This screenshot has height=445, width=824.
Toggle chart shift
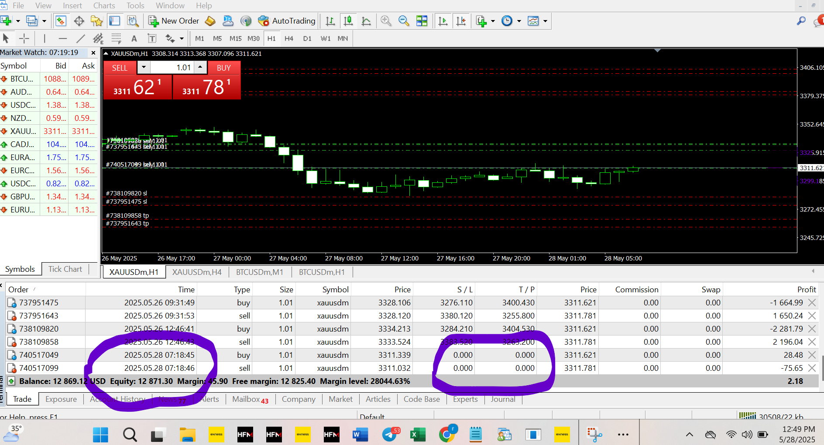(461, 21)
